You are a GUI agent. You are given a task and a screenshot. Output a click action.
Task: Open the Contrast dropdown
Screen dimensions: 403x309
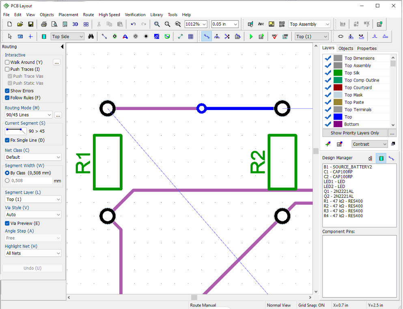[370, 144]
